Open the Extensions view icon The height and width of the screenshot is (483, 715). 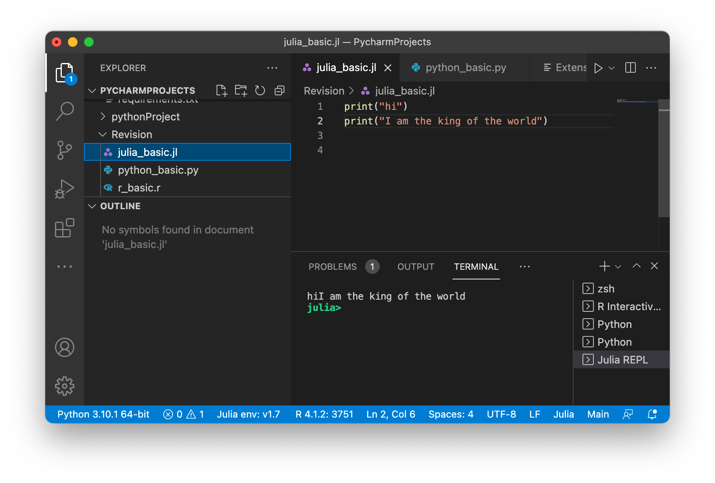point(65,228)
